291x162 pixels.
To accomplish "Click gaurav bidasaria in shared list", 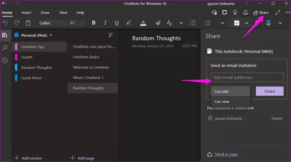I will coord(228,118).
